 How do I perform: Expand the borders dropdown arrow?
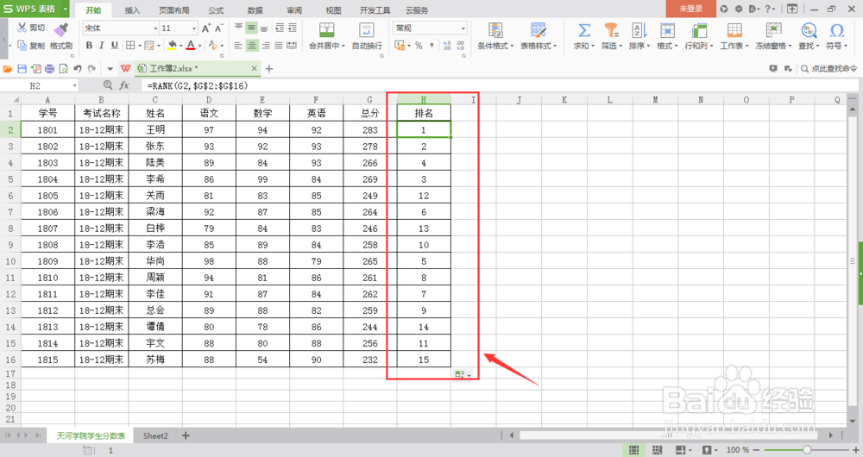coord(140,46)
